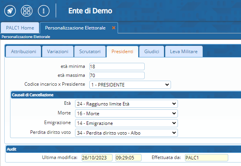Click the rocket launch icon

pos(10,11)
